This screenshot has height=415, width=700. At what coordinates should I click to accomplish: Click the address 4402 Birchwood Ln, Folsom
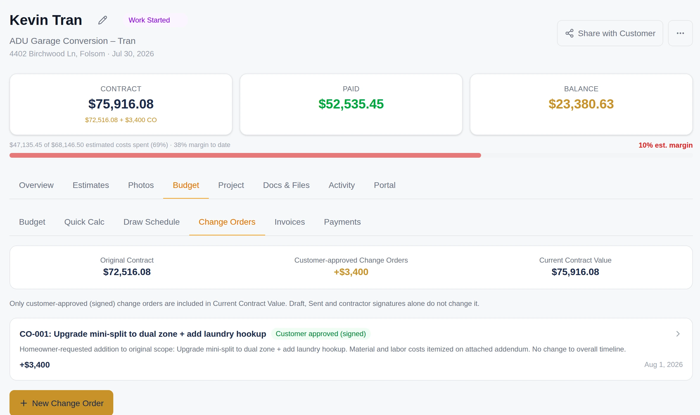pos(57,54)
